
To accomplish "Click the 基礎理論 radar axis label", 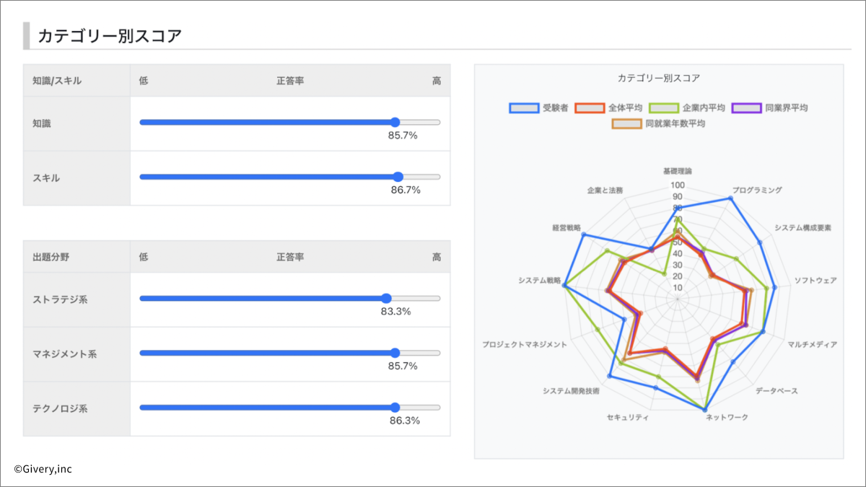I will [x=677, y=172].
